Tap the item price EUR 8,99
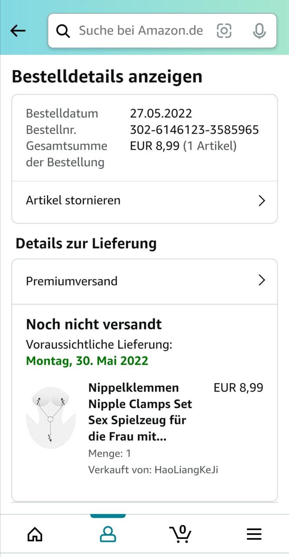 coord(238,388)
